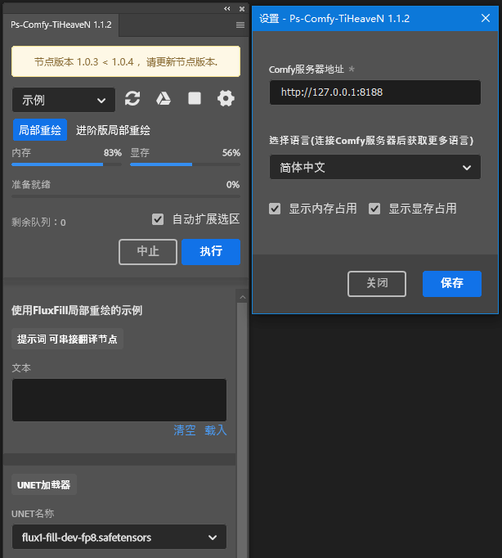Viewport: 502px width, 558px height.
Task: Click the Comfy服务器地址 input field
Action: [375, 92]
